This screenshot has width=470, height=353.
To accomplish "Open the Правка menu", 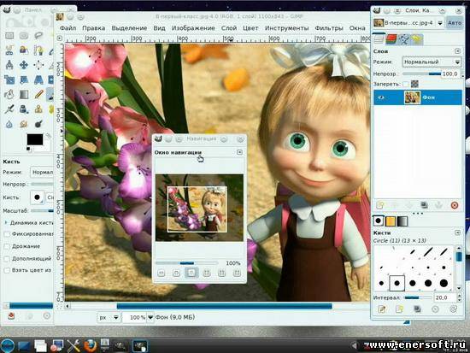I will [x=93, y=28].
